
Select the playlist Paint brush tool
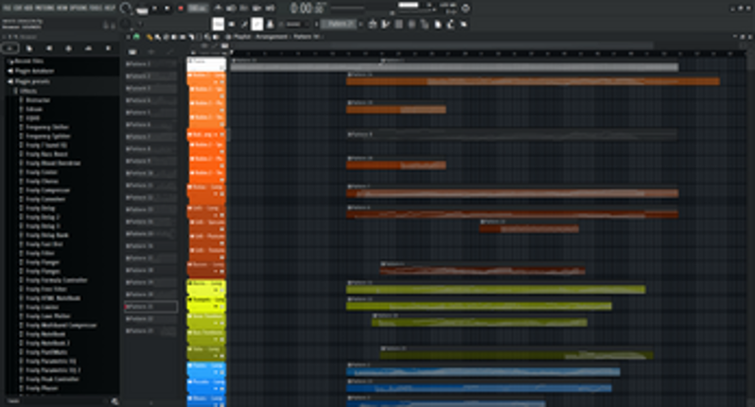[x=157, y=37]
